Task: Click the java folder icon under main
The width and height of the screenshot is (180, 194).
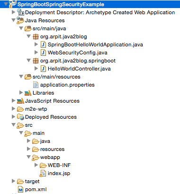Action: click(x=36, y=141)
